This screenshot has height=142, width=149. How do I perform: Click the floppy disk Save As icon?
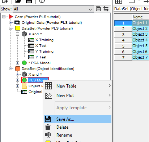pos(48,119)
